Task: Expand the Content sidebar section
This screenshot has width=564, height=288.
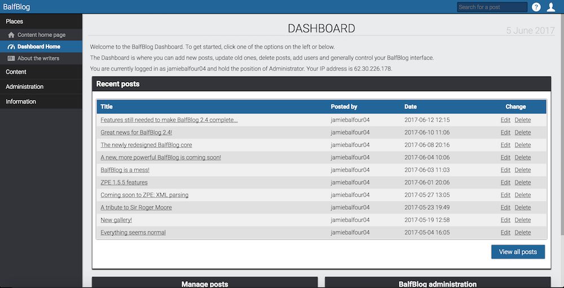Action: pos(16,72)
